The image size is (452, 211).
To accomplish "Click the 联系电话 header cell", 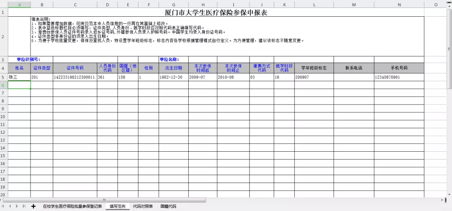I will point(354,68).
